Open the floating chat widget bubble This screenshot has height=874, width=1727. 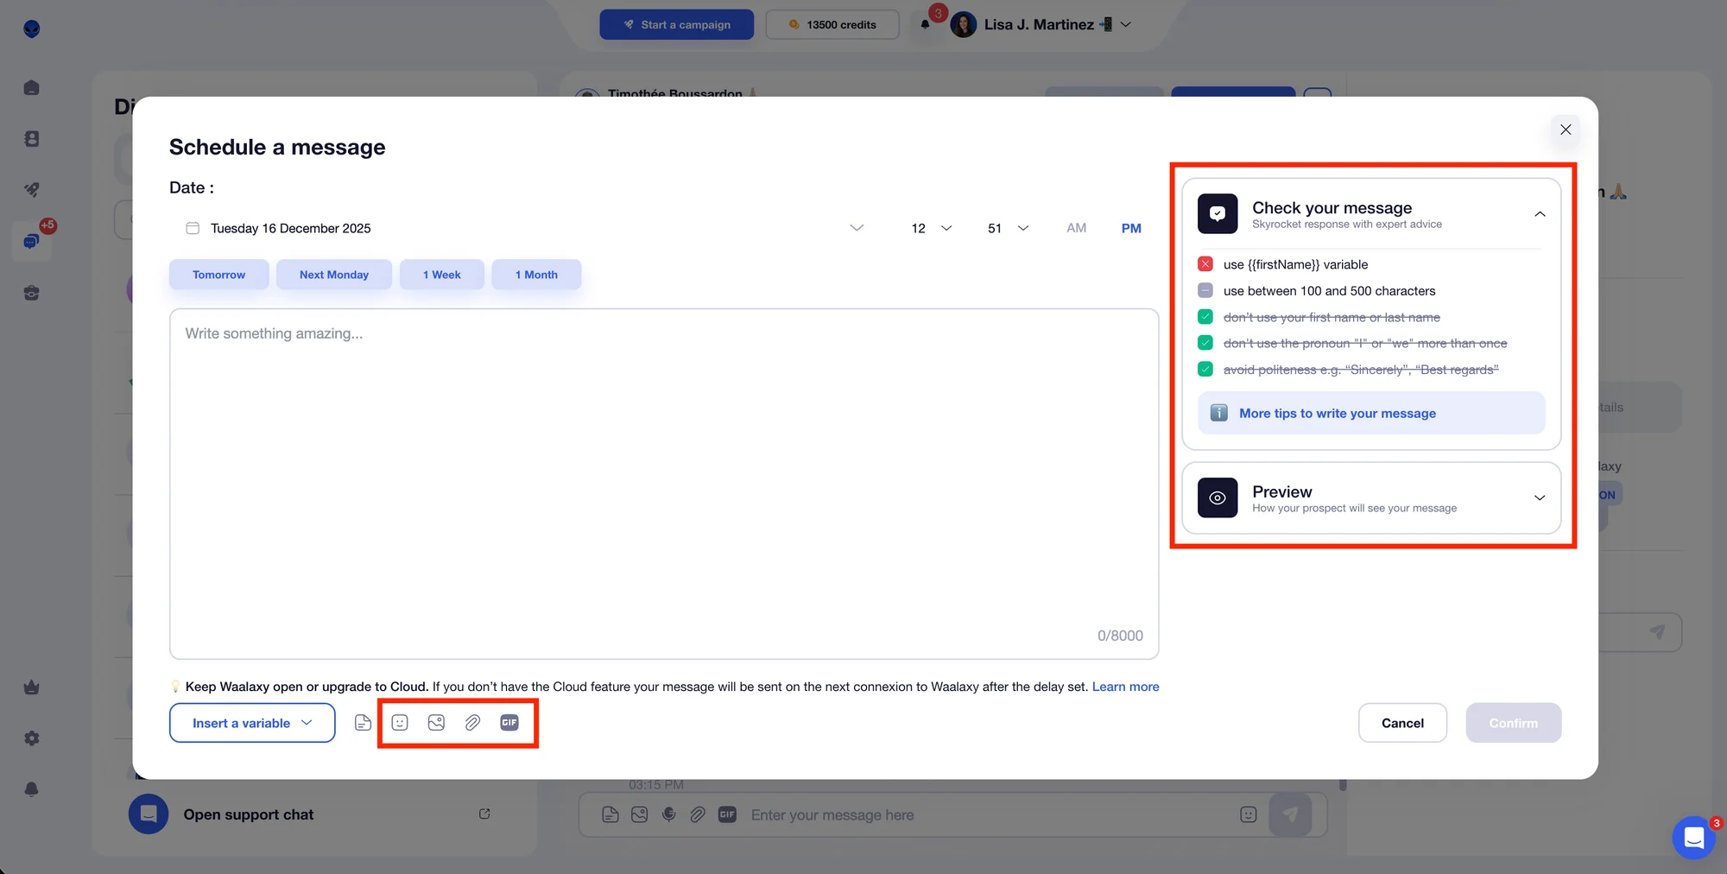(x=1693, y=837)
